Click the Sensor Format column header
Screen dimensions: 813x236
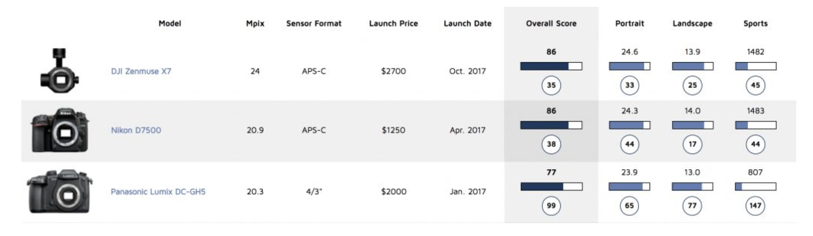314,24
